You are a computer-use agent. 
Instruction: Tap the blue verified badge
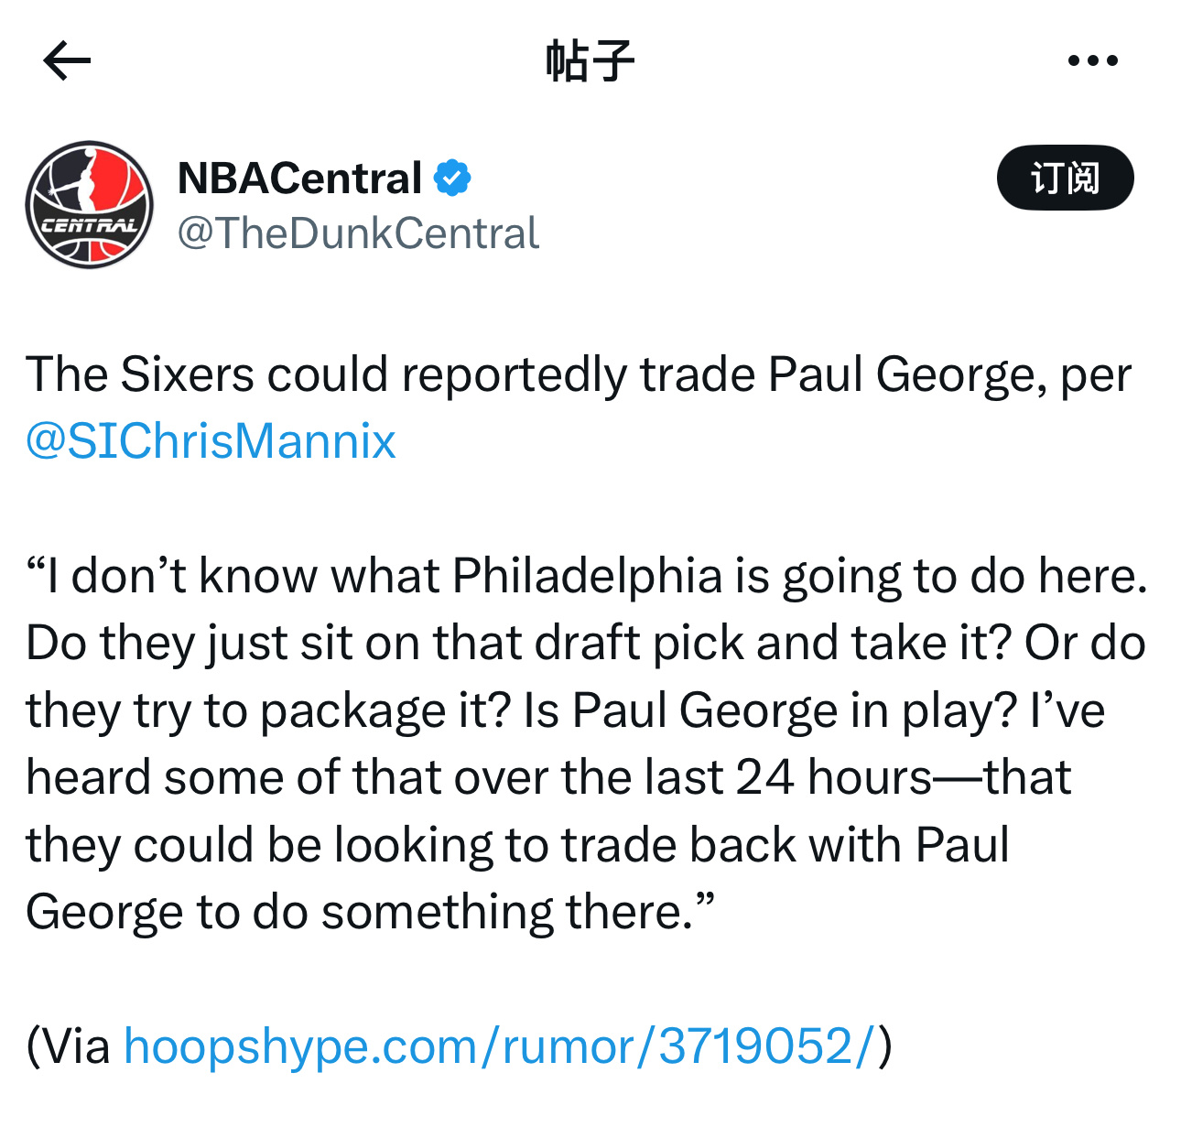pyautogui.click(x=452, y=178)
